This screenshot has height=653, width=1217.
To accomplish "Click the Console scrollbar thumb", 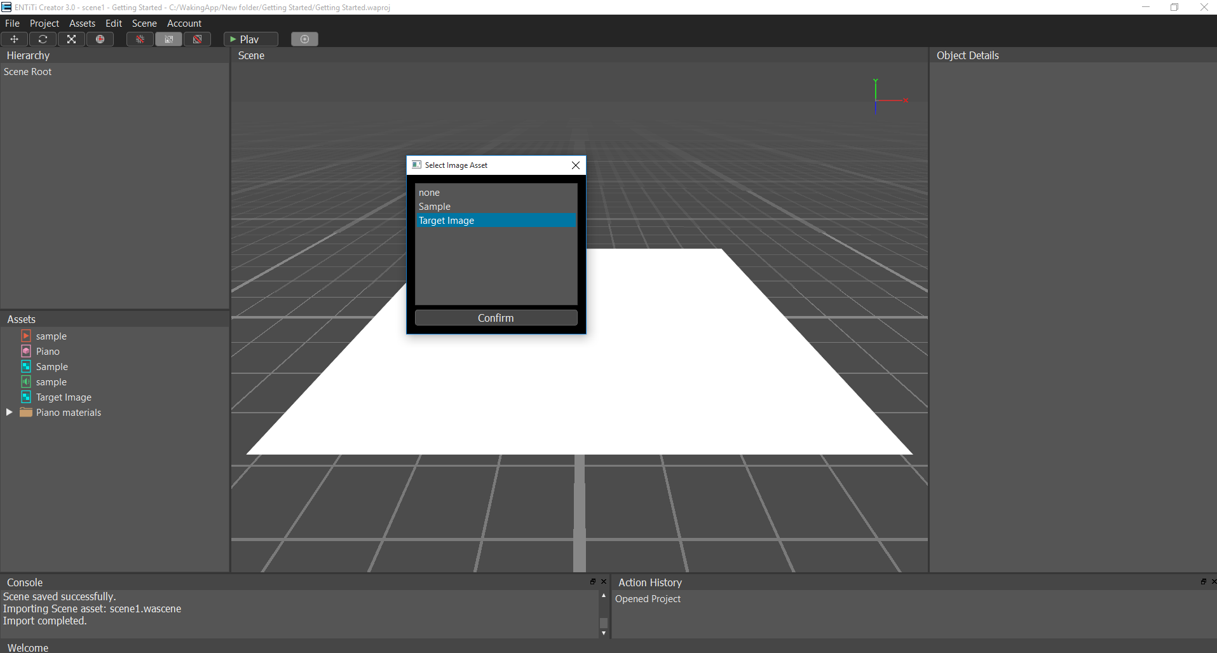I will click(604, 622).
